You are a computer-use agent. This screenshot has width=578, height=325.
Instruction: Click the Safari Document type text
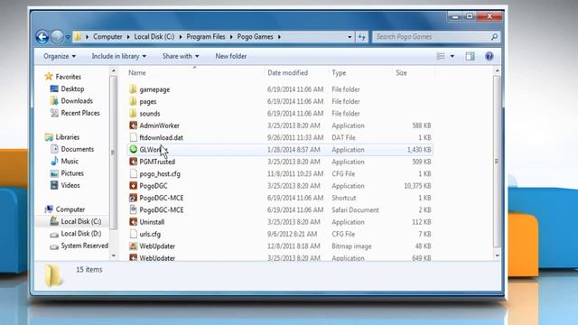pos(355,210)
